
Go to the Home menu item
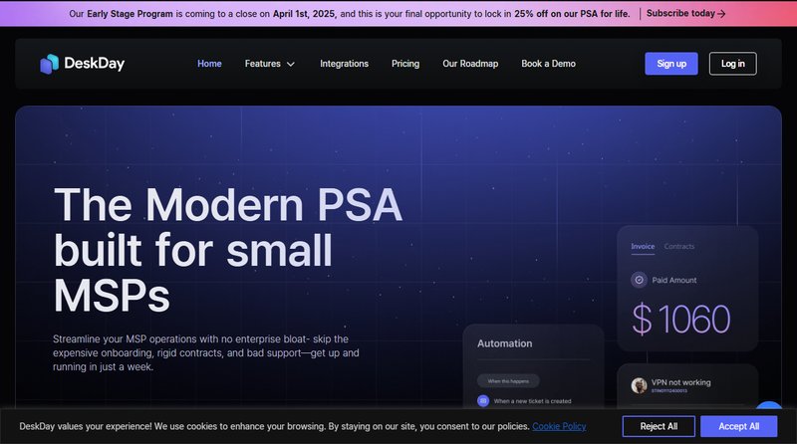pos(209,64)
